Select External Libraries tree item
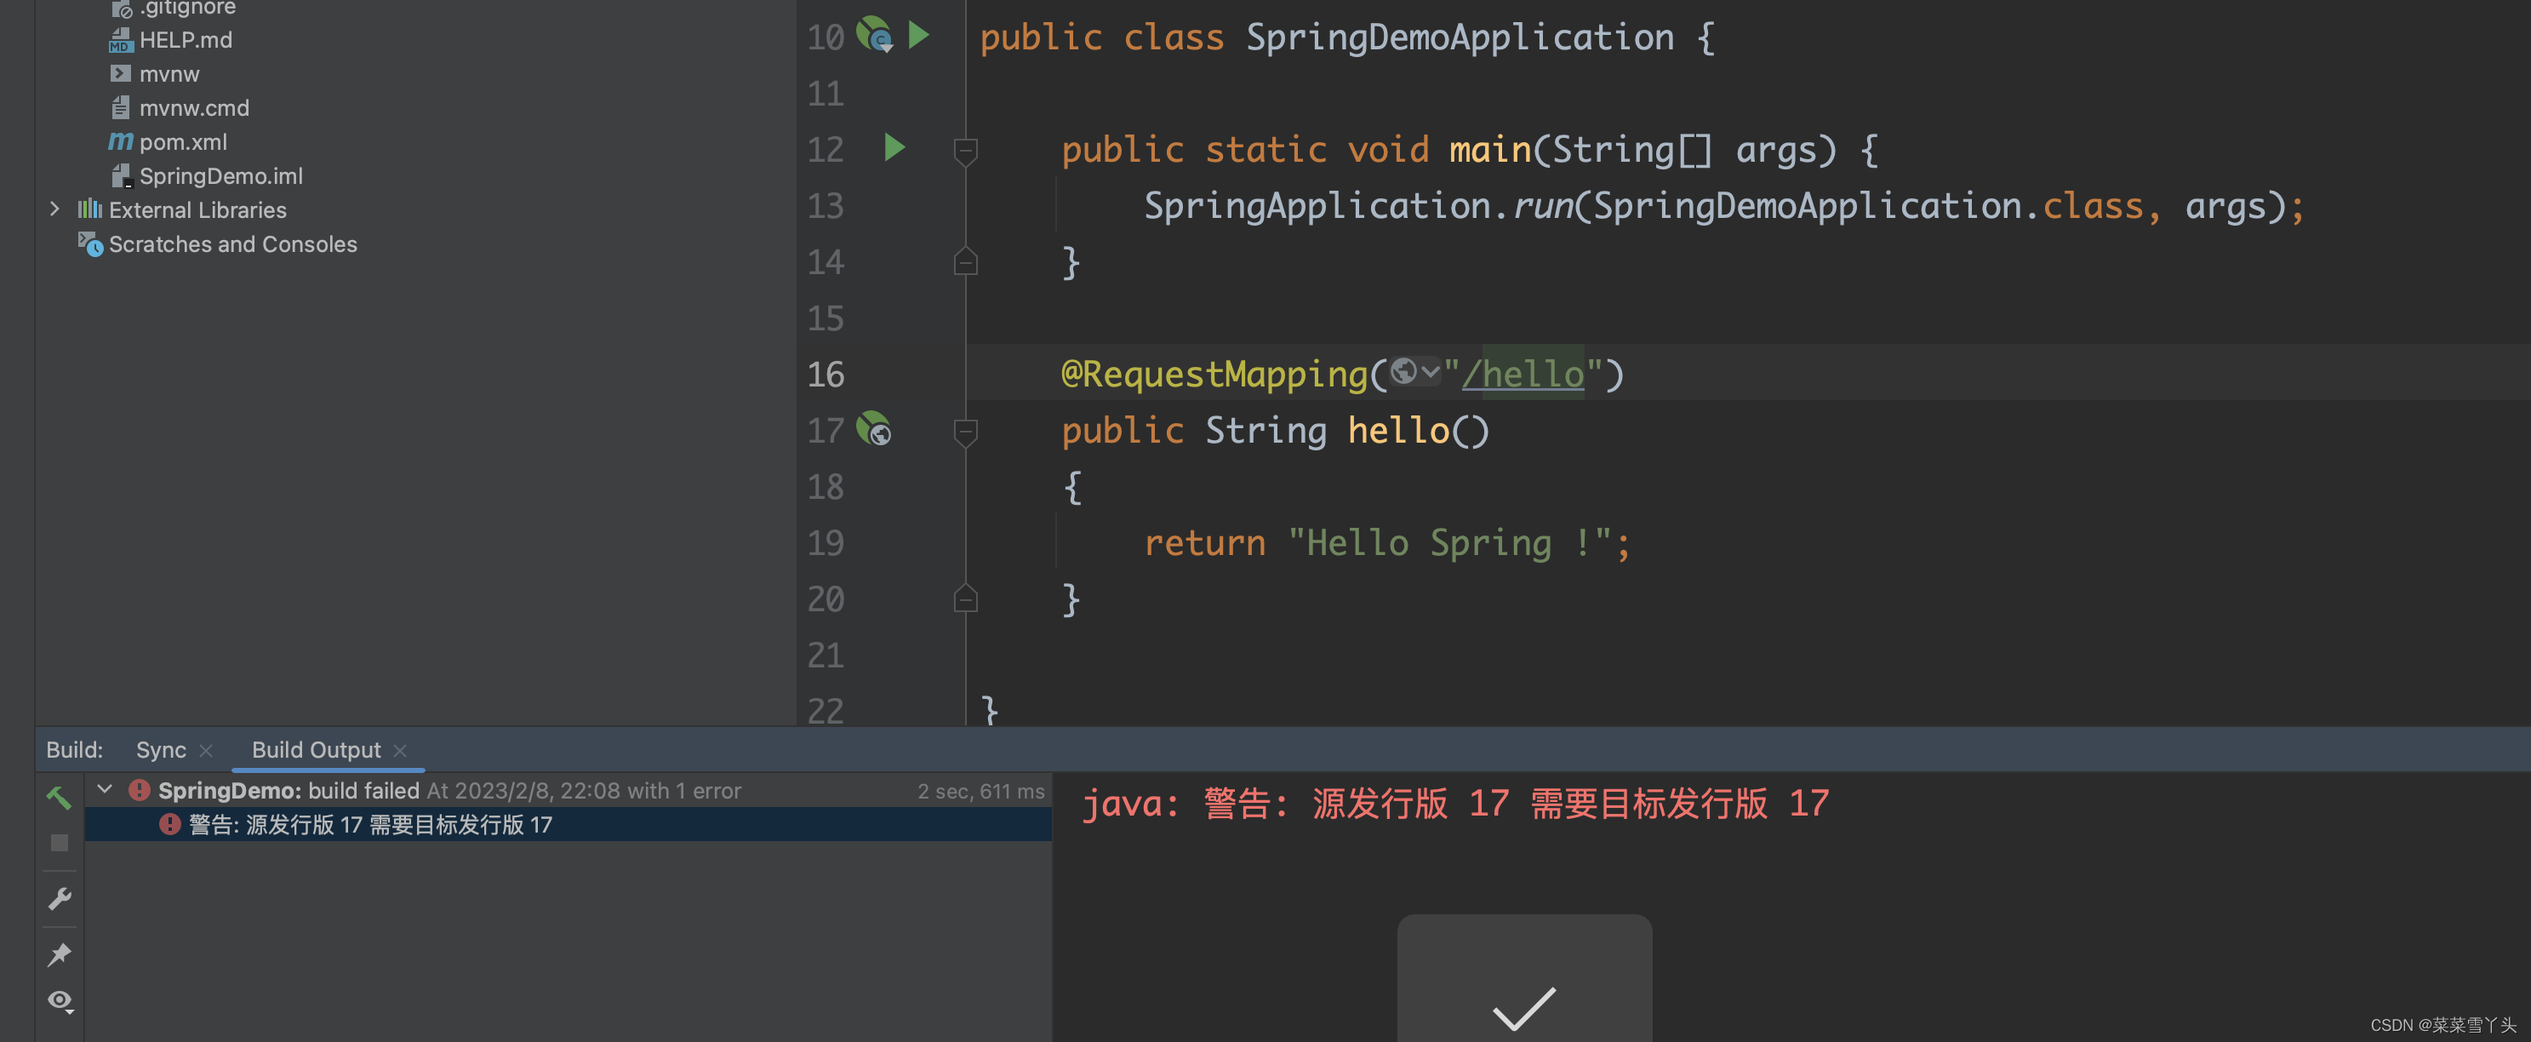2531x1042 pixels. pos(197,210)
